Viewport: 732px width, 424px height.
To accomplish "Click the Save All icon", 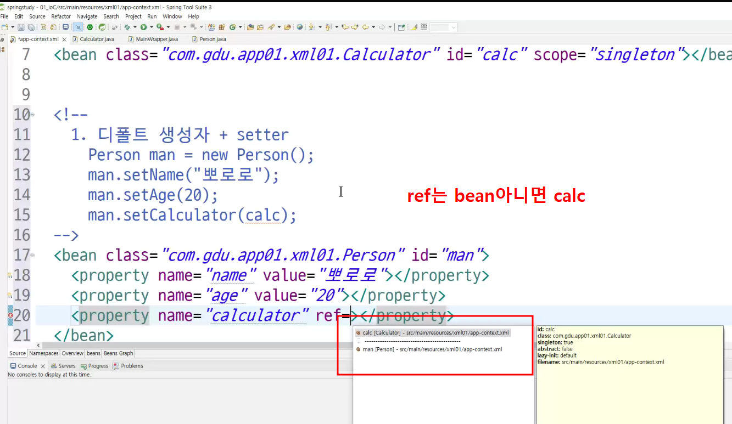I will point(31,27).
